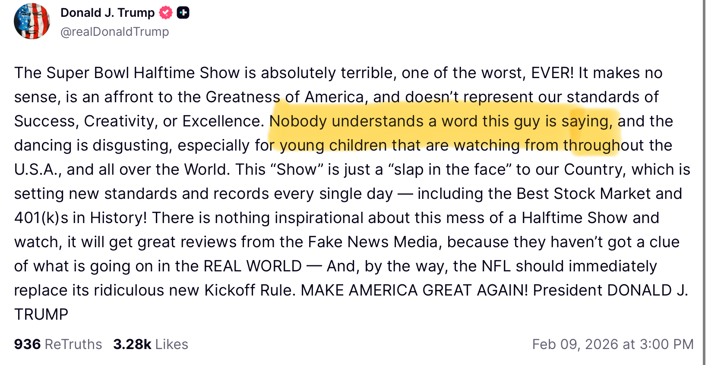Click the "MAKE AMERICA GREAT AGAIN!" text
This screenshot has height=365, width=708.
tap(414, 290)
